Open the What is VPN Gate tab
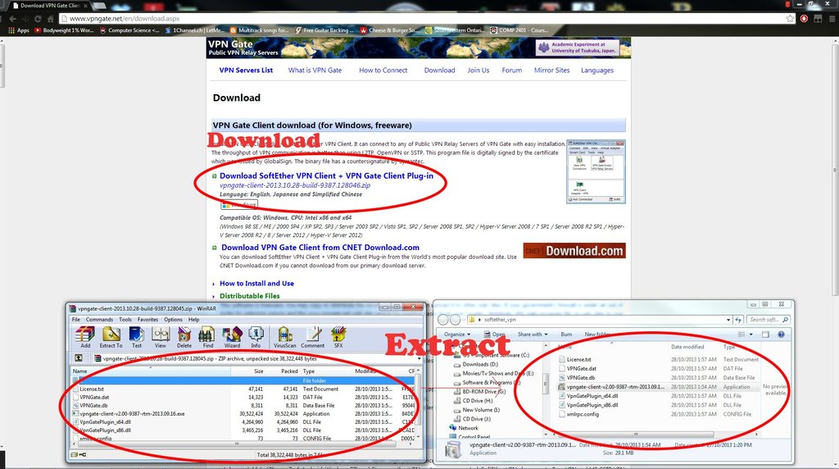 pyautogui.click(x=315, y=71)
